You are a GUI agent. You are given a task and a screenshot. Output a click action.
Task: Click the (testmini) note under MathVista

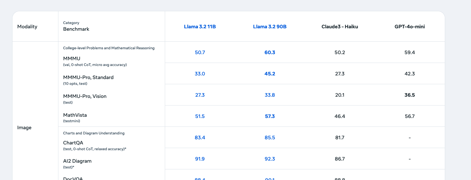72,121
